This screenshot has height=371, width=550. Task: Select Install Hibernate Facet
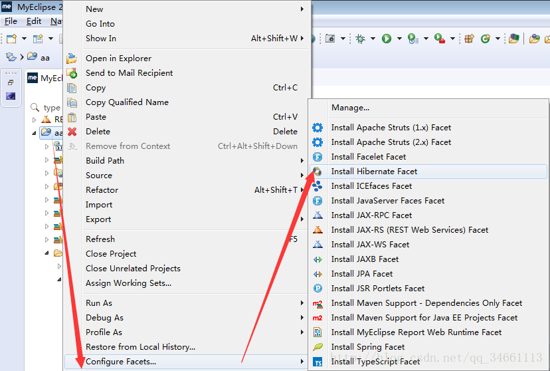pyautogui.click(x=428, y=172)
